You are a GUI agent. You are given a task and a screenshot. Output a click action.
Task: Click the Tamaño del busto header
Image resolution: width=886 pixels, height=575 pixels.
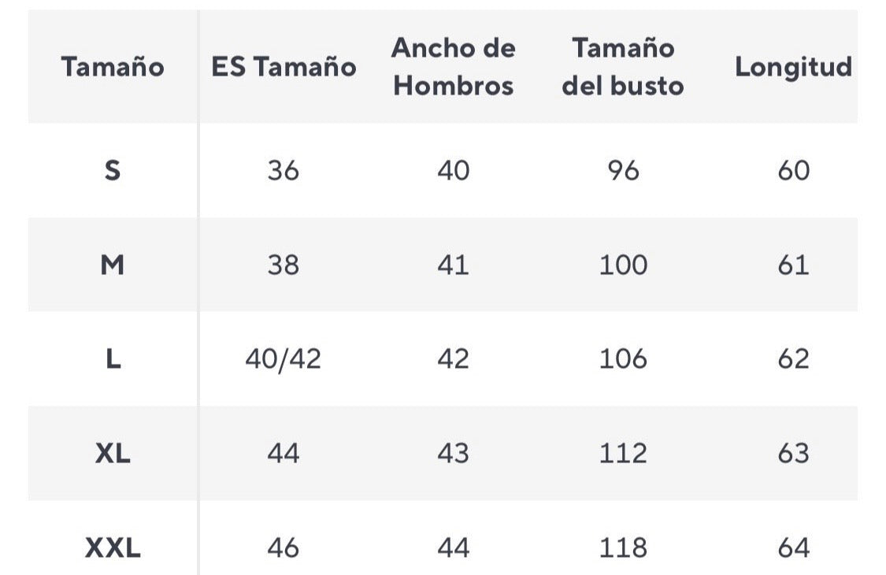[623, 67]
